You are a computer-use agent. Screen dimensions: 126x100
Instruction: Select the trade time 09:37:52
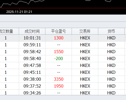point(32,86)
